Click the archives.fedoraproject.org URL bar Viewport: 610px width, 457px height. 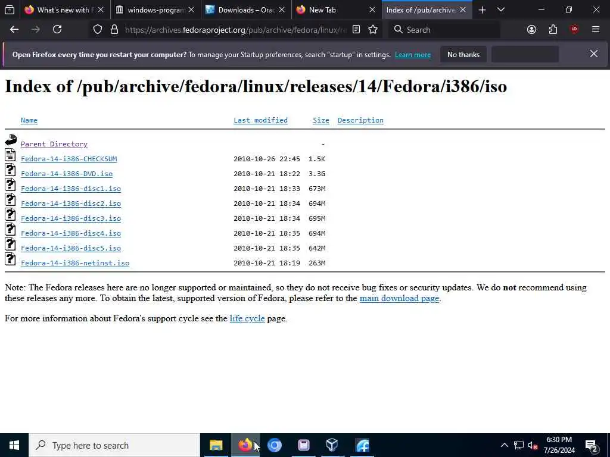pos(236,30)
